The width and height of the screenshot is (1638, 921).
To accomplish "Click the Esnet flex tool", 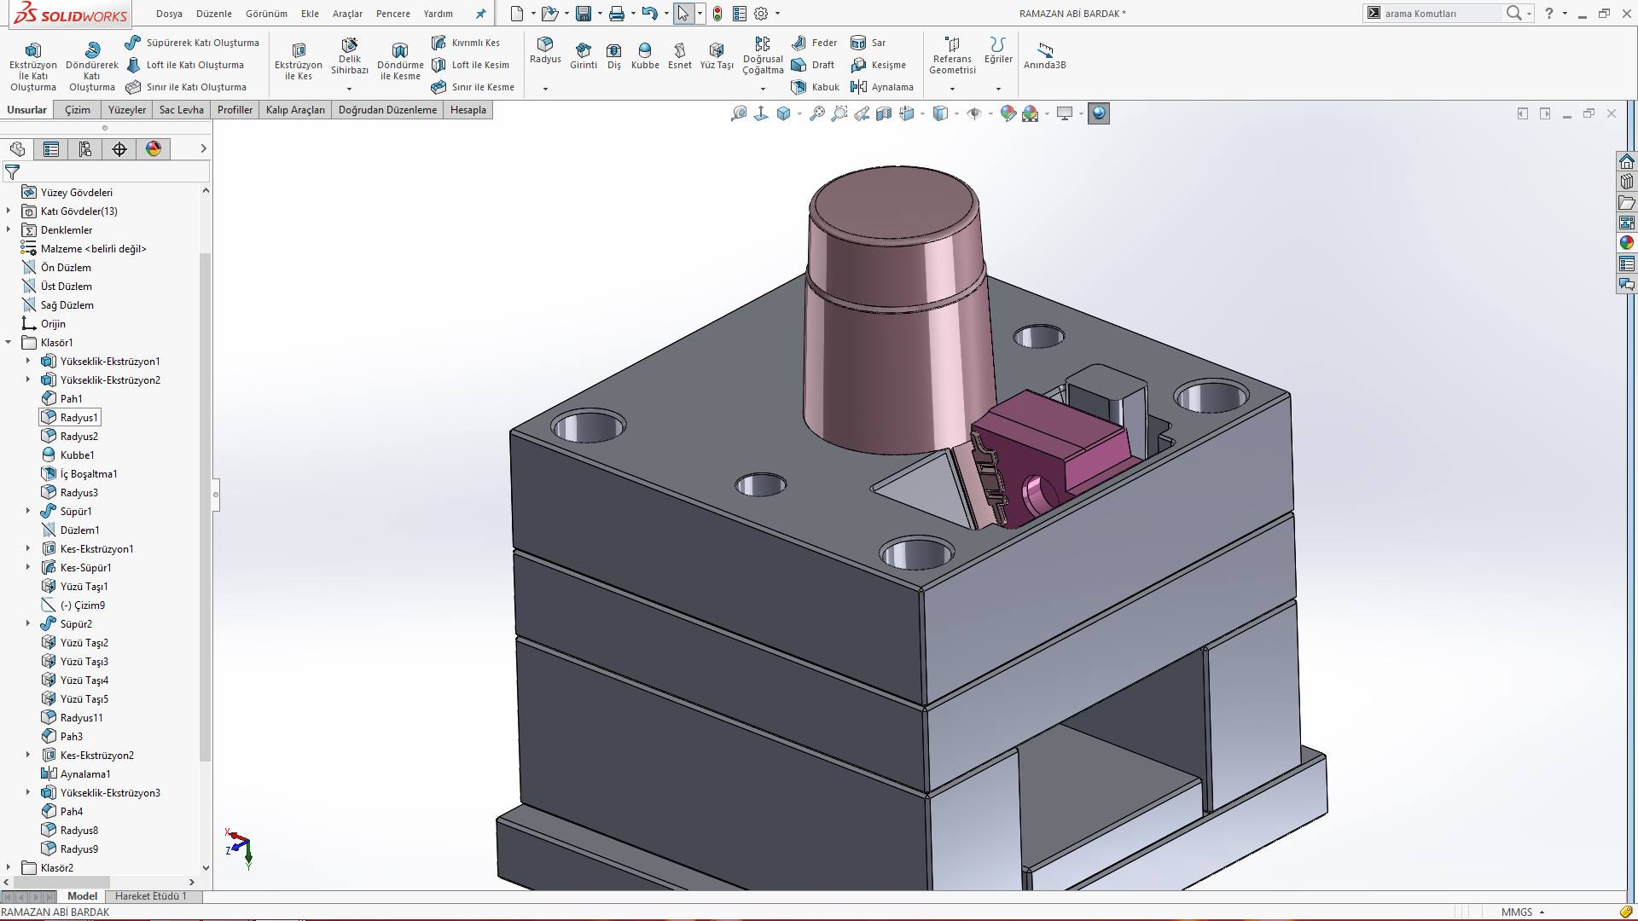I will pyautogui.click(x=680, y=56).
